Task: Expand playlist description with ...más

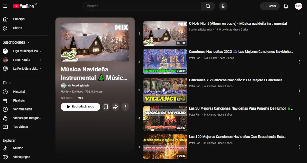Action: pyautogui.click(x=80, y=98)
